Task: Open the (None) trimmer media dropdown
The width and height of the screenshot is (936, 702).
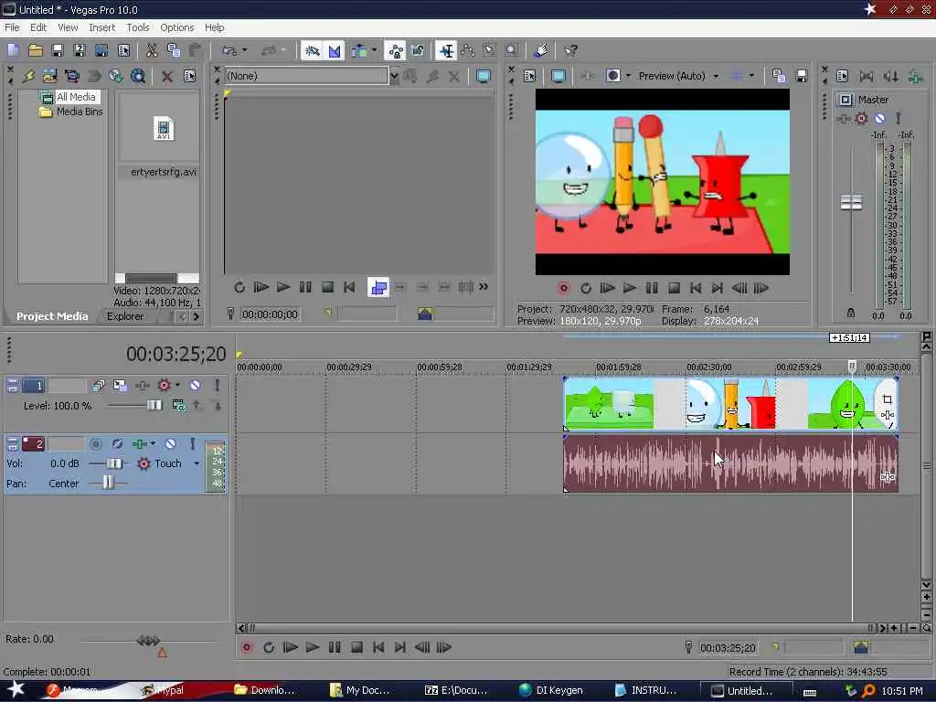Action: (x=394, y=76)
